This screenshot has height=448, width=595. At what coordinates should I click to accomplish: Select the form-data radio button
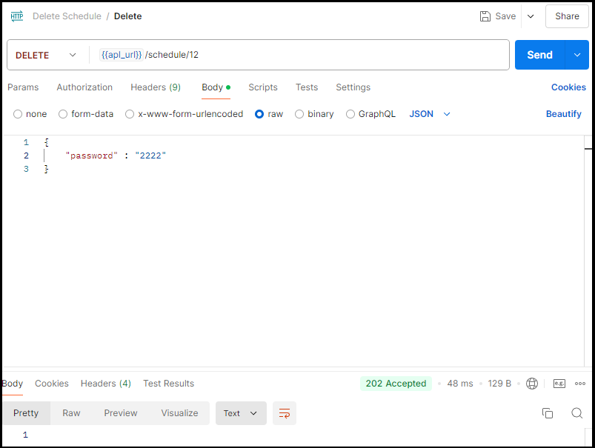pyautogui.click(x=63, y=114)
